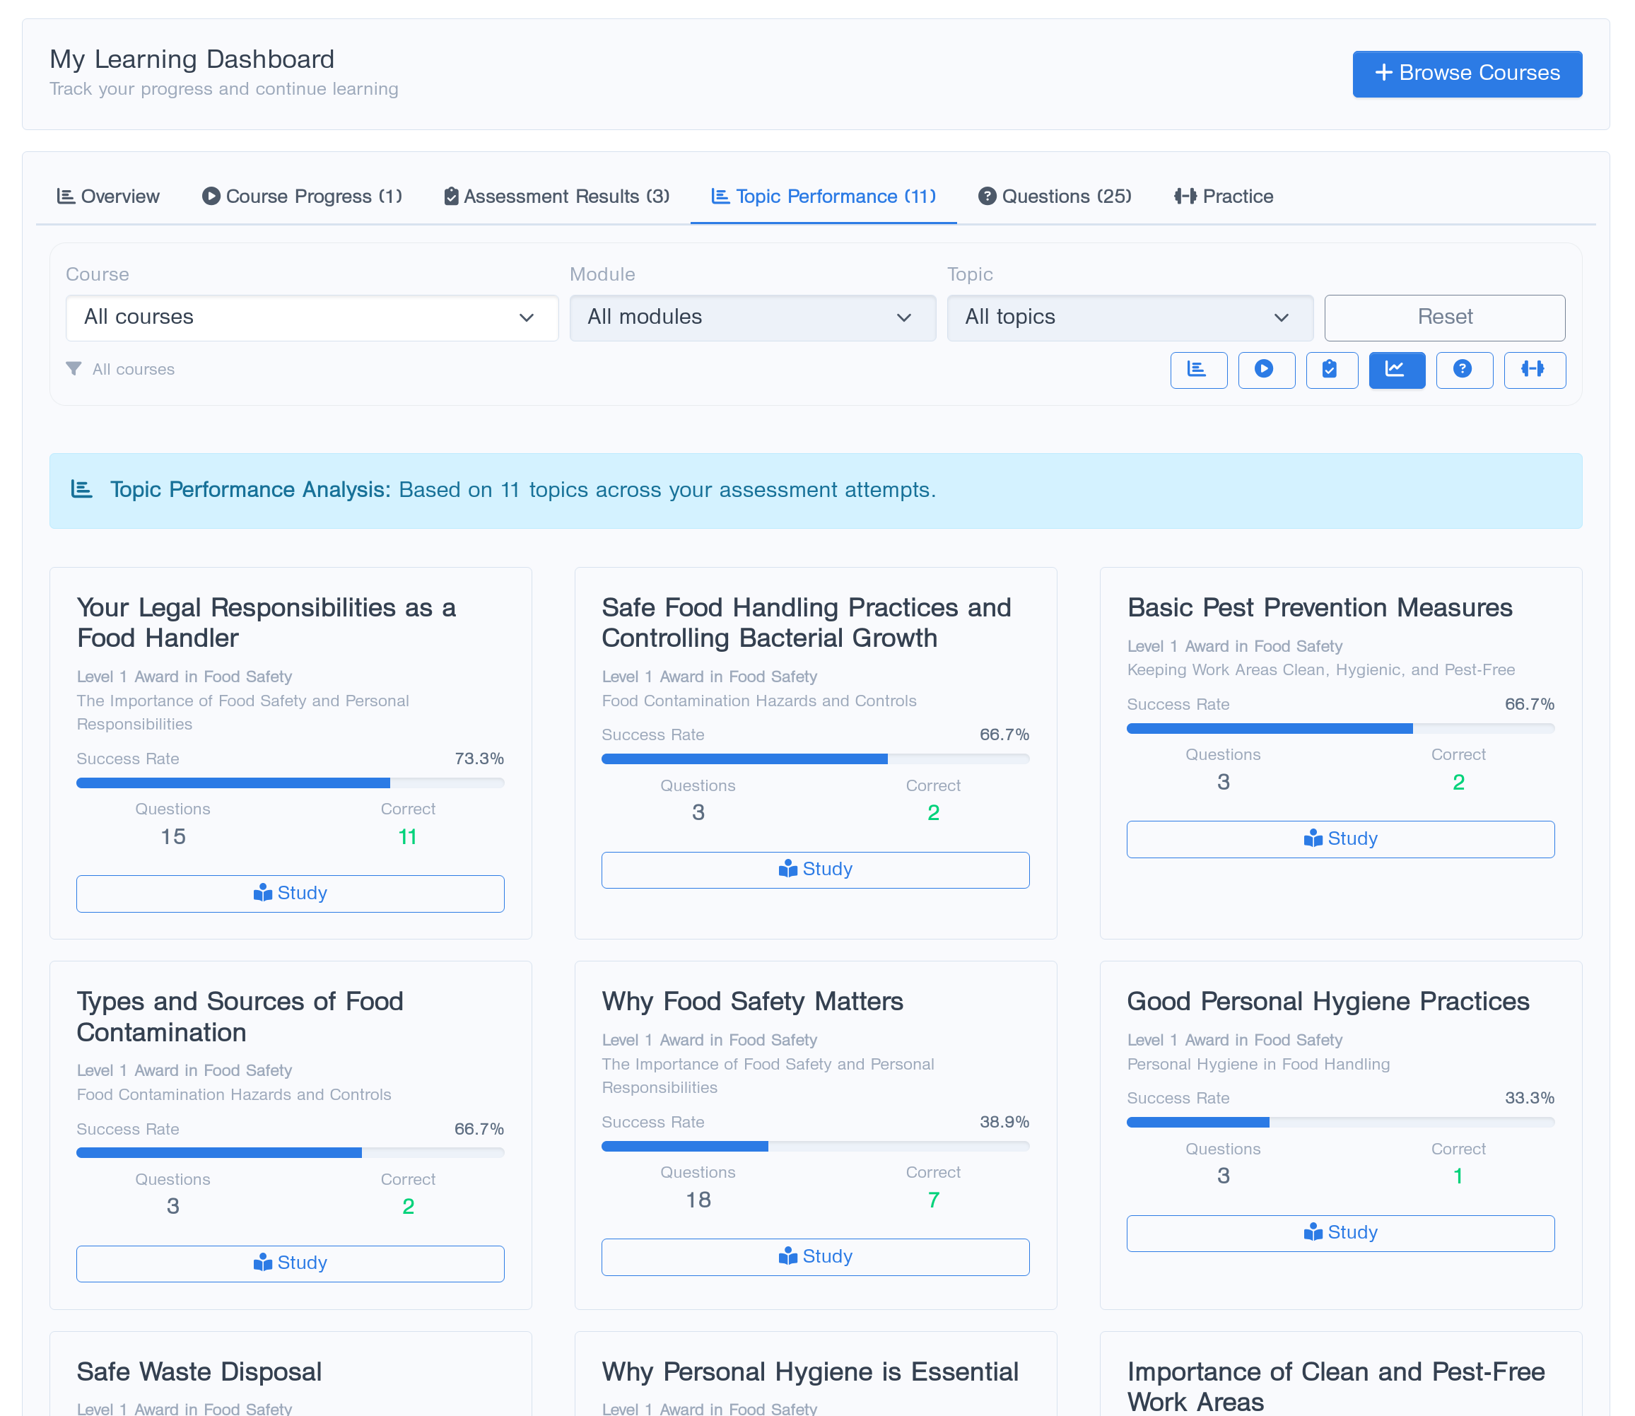The width and height of the screenshot is (1635, 1416).
Task: Click the dumbbell practice icon button
Action: click(1534, 370)
